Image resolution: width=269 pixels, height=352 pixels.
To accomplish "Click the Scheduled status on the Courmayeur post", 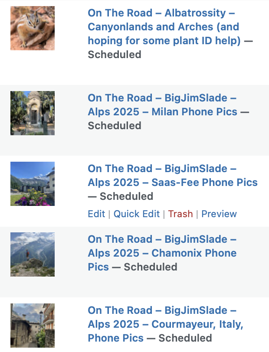I will coord(185,338).
